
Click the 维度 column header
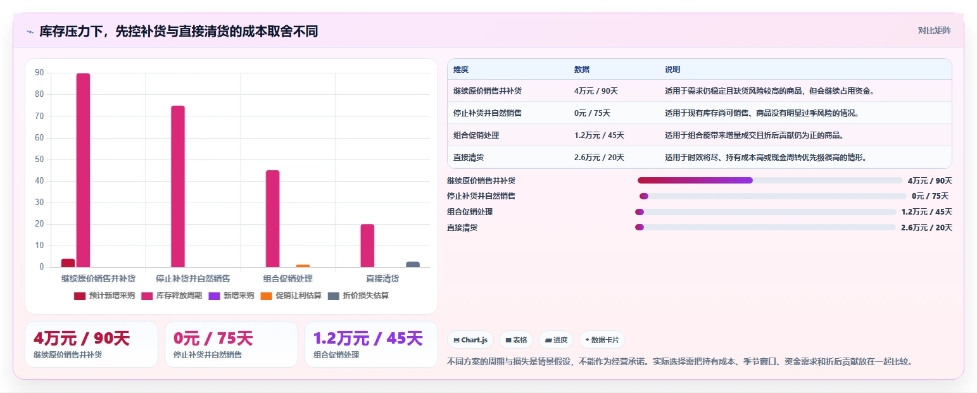click(461, 70)
